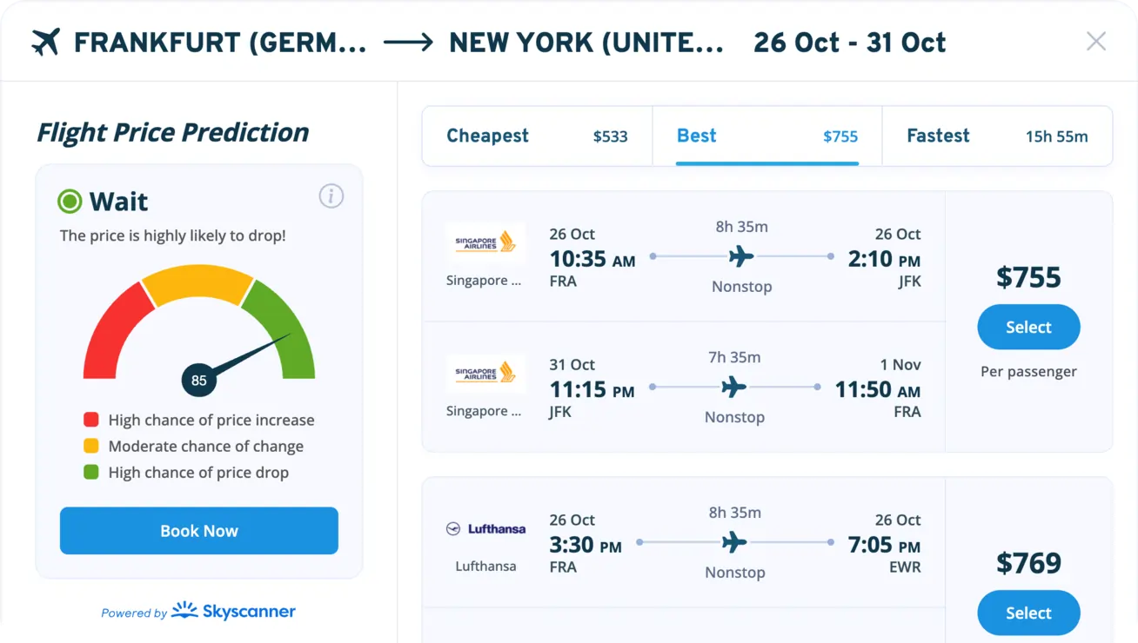Click plane icon on 10:35 AM flight

pos(741,256)
